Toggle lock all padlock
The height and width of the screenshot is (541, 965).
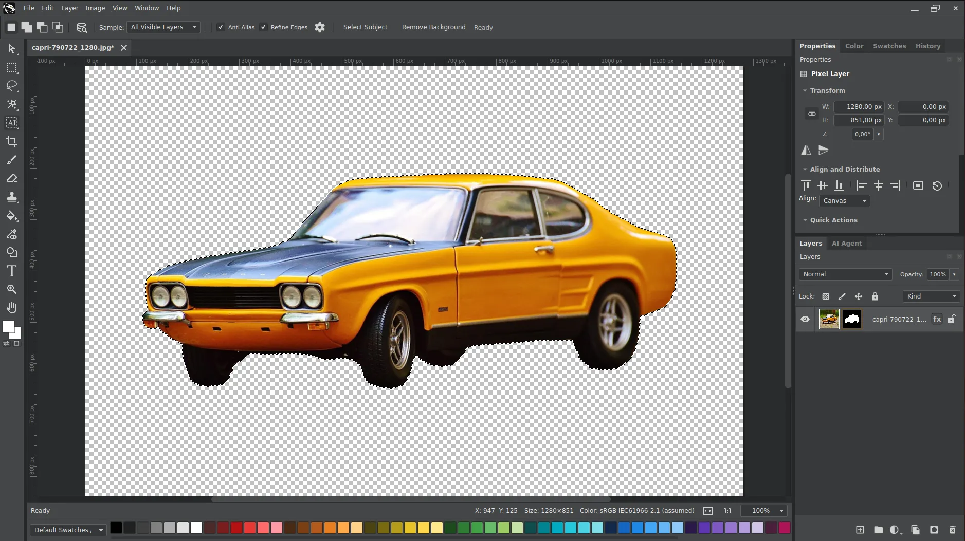[x=875, y=296]
